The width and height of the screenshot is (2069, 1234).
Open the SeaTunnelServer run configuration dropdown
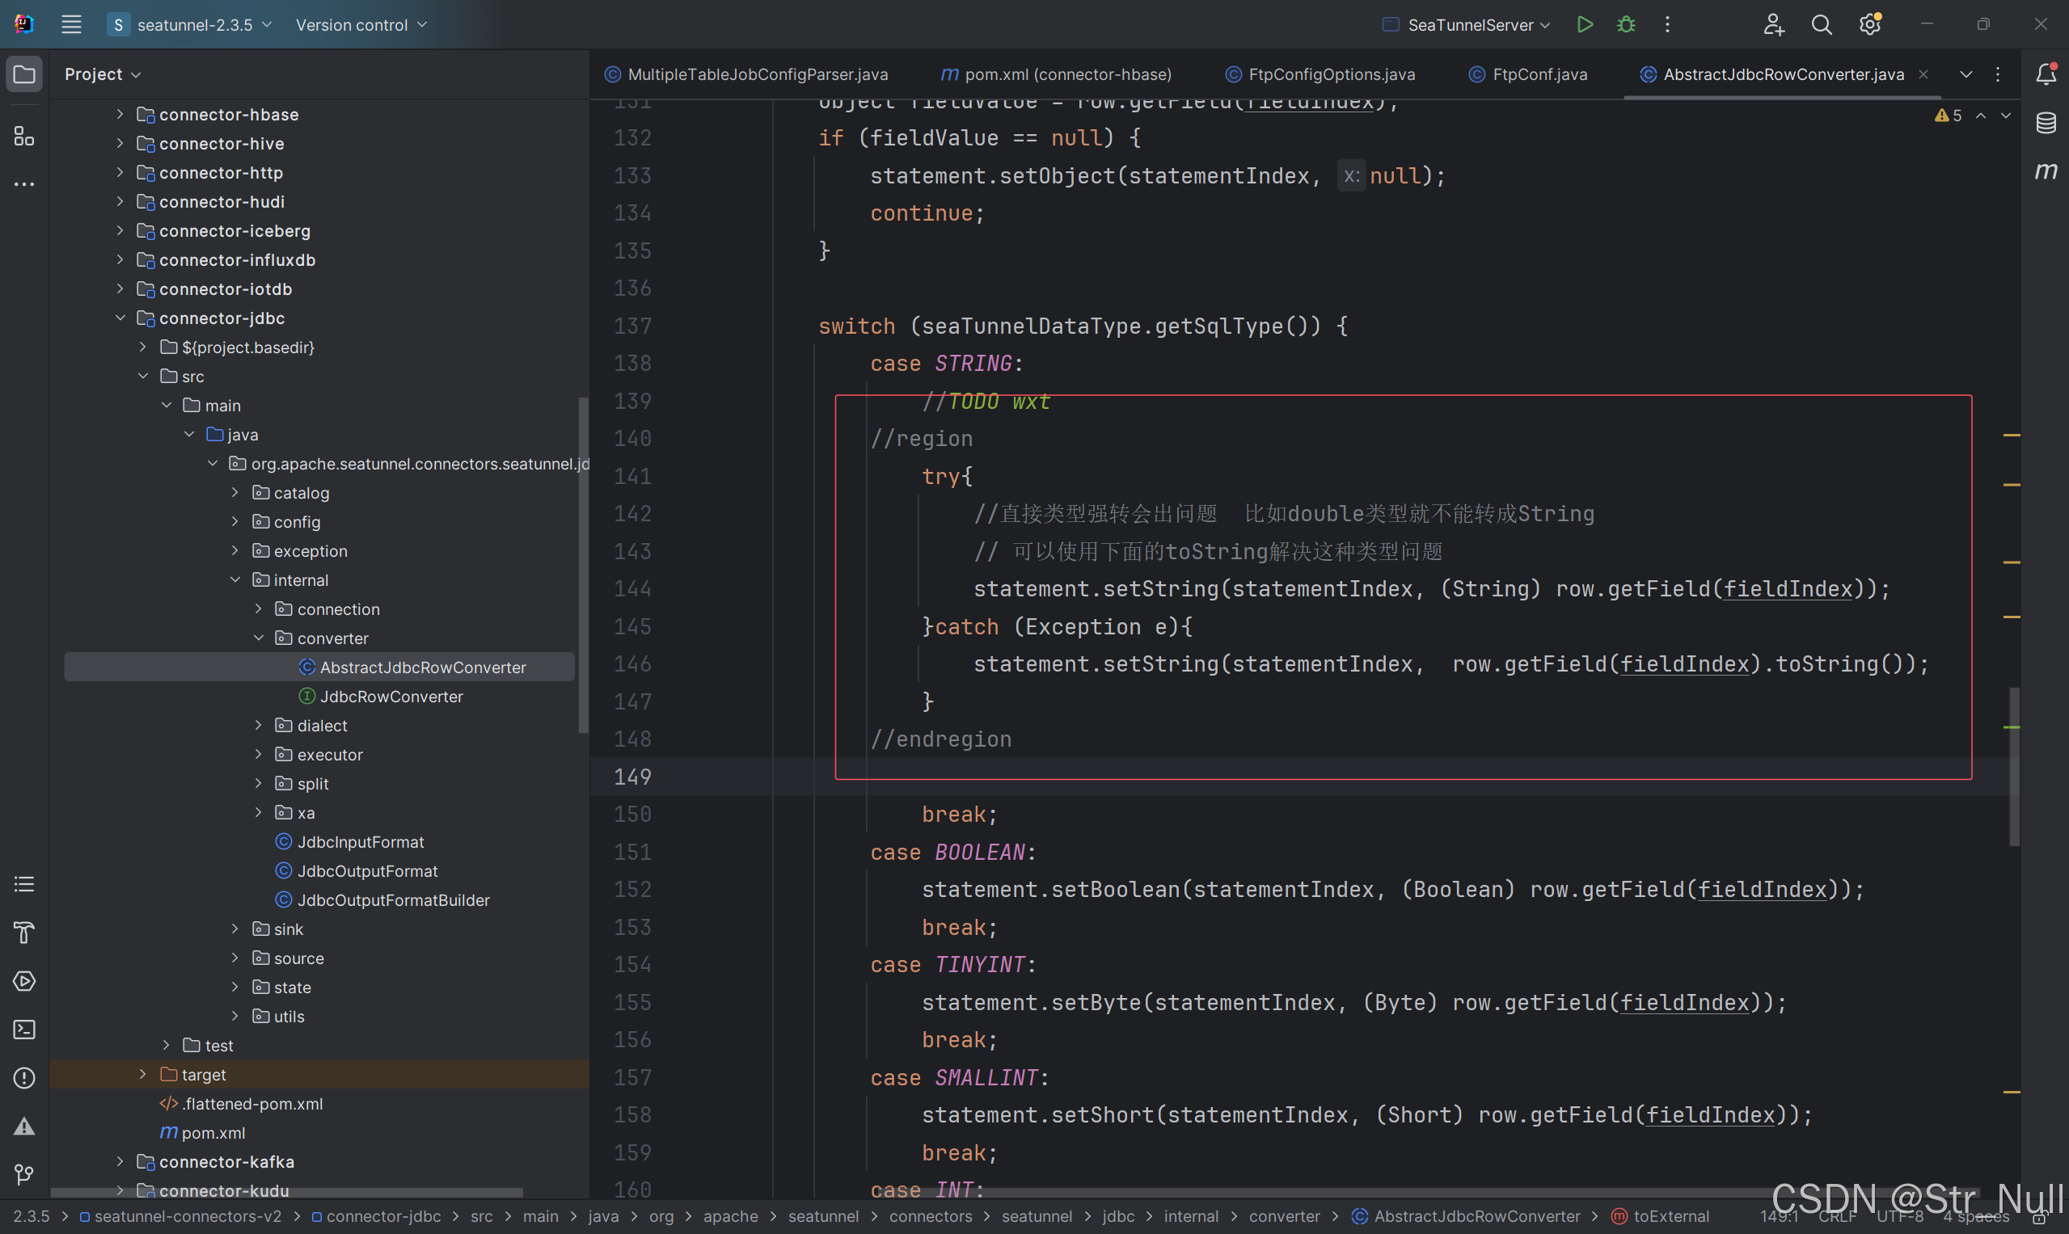click(x=1469, y=25)
